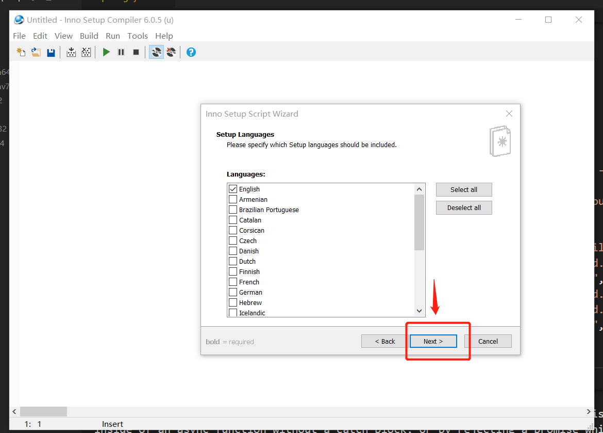Screen dimensions: 603x433
Task: Cancel the Script Wizard
Action: tap(488, 341)
